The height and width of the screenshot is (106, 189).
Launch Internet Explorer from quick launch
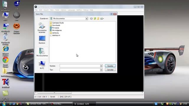[11, 104]
